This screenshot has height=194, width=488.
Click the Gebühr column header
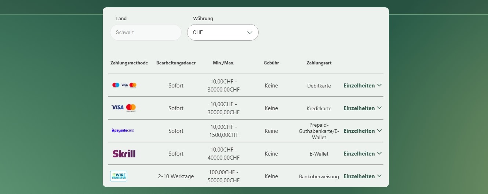(271, 63)
